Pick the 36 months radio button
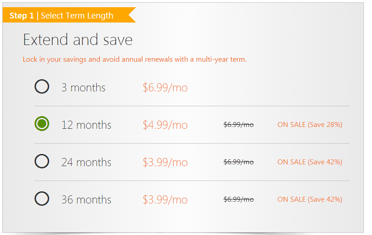 point(42,199)
